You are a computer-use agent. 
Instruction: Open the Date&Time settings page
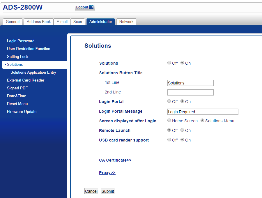[17, 96]
